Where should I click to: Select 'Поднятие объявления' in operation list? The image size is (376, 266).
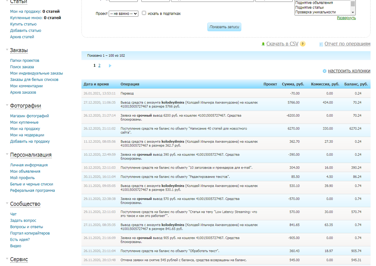coord(314,3)
